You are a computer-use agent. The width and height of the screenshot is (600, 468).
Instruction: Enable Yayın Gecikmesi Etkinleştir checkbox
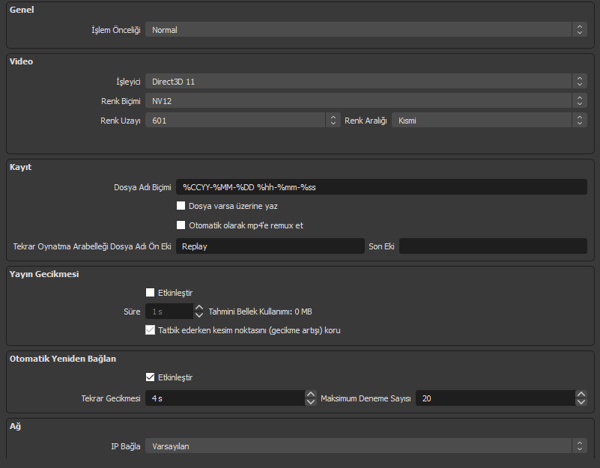click(x=151, y=293)
